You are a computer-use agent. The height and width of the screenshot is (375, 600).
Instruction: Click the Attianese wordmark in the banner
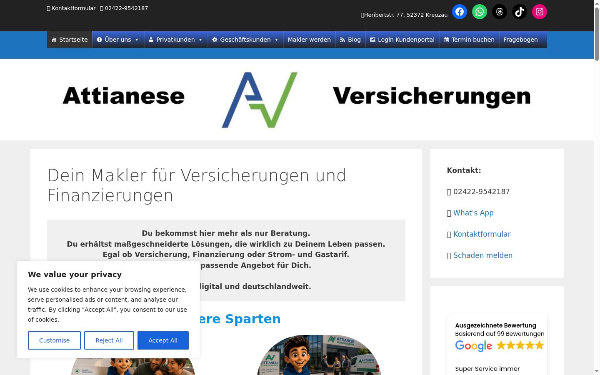(x=123, y=96)
